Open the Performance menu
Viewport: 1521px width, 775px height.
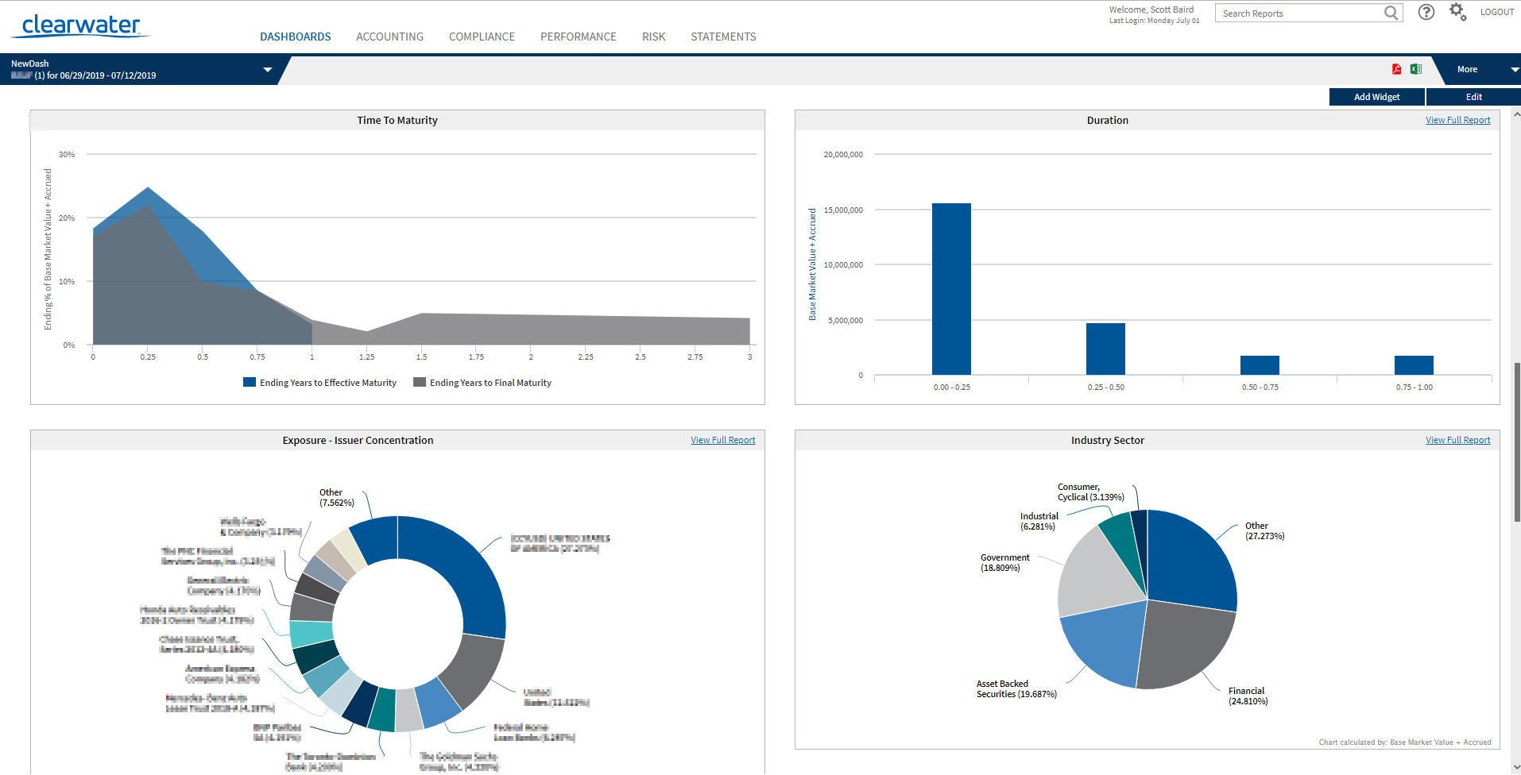pos(579,37)
